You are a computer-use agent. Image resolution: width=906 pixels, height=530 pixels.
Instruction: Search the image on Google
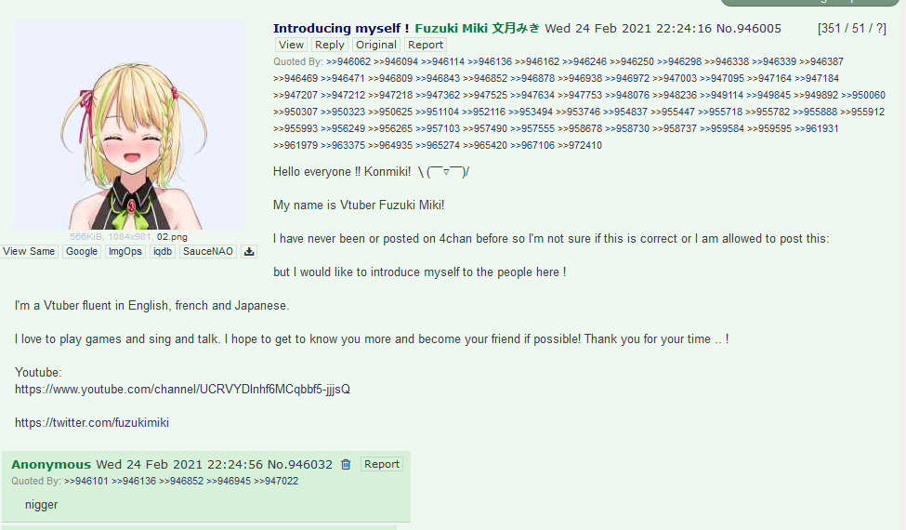pyautogui.click(x=82, y=251)
